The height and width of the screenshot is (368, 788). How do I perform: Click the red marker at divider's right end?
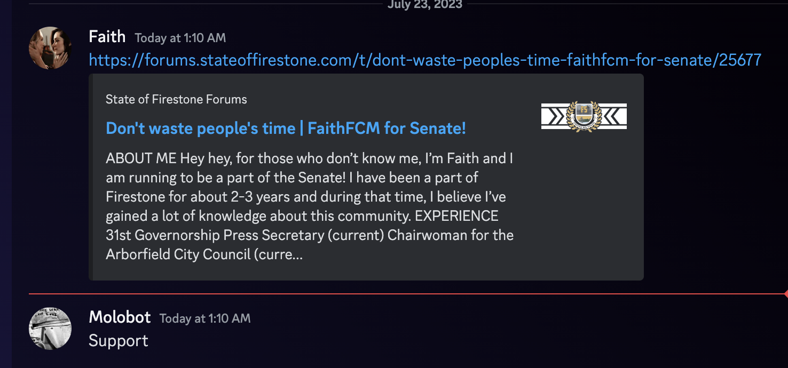click(785, 294)
